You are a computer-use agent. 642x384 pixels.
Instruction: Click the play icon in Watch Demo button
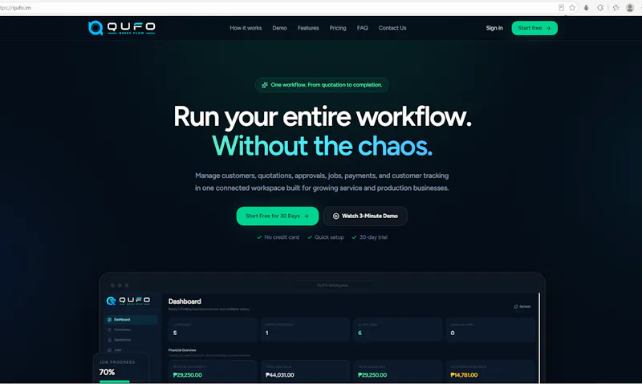335,216
